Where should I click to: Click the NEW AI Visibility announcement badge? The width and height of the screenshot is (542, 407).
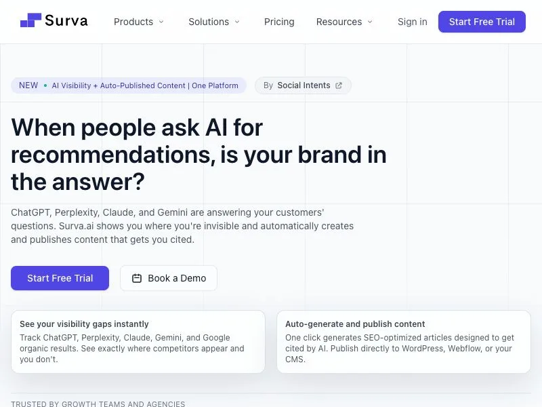pyautogui.click(x=129, y=85)
